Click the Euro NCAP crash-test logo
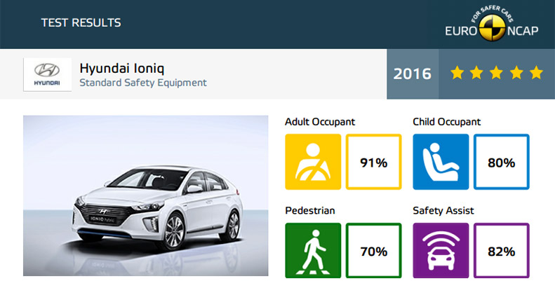The height and width of the screenshot is (295, 555). (x=492, y=23)
